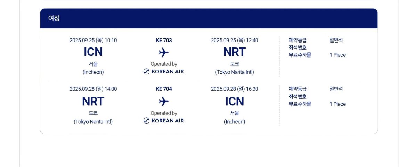
Task: Click the Korean Air logo for flight KE 704
Action: (x=164, y=121)
